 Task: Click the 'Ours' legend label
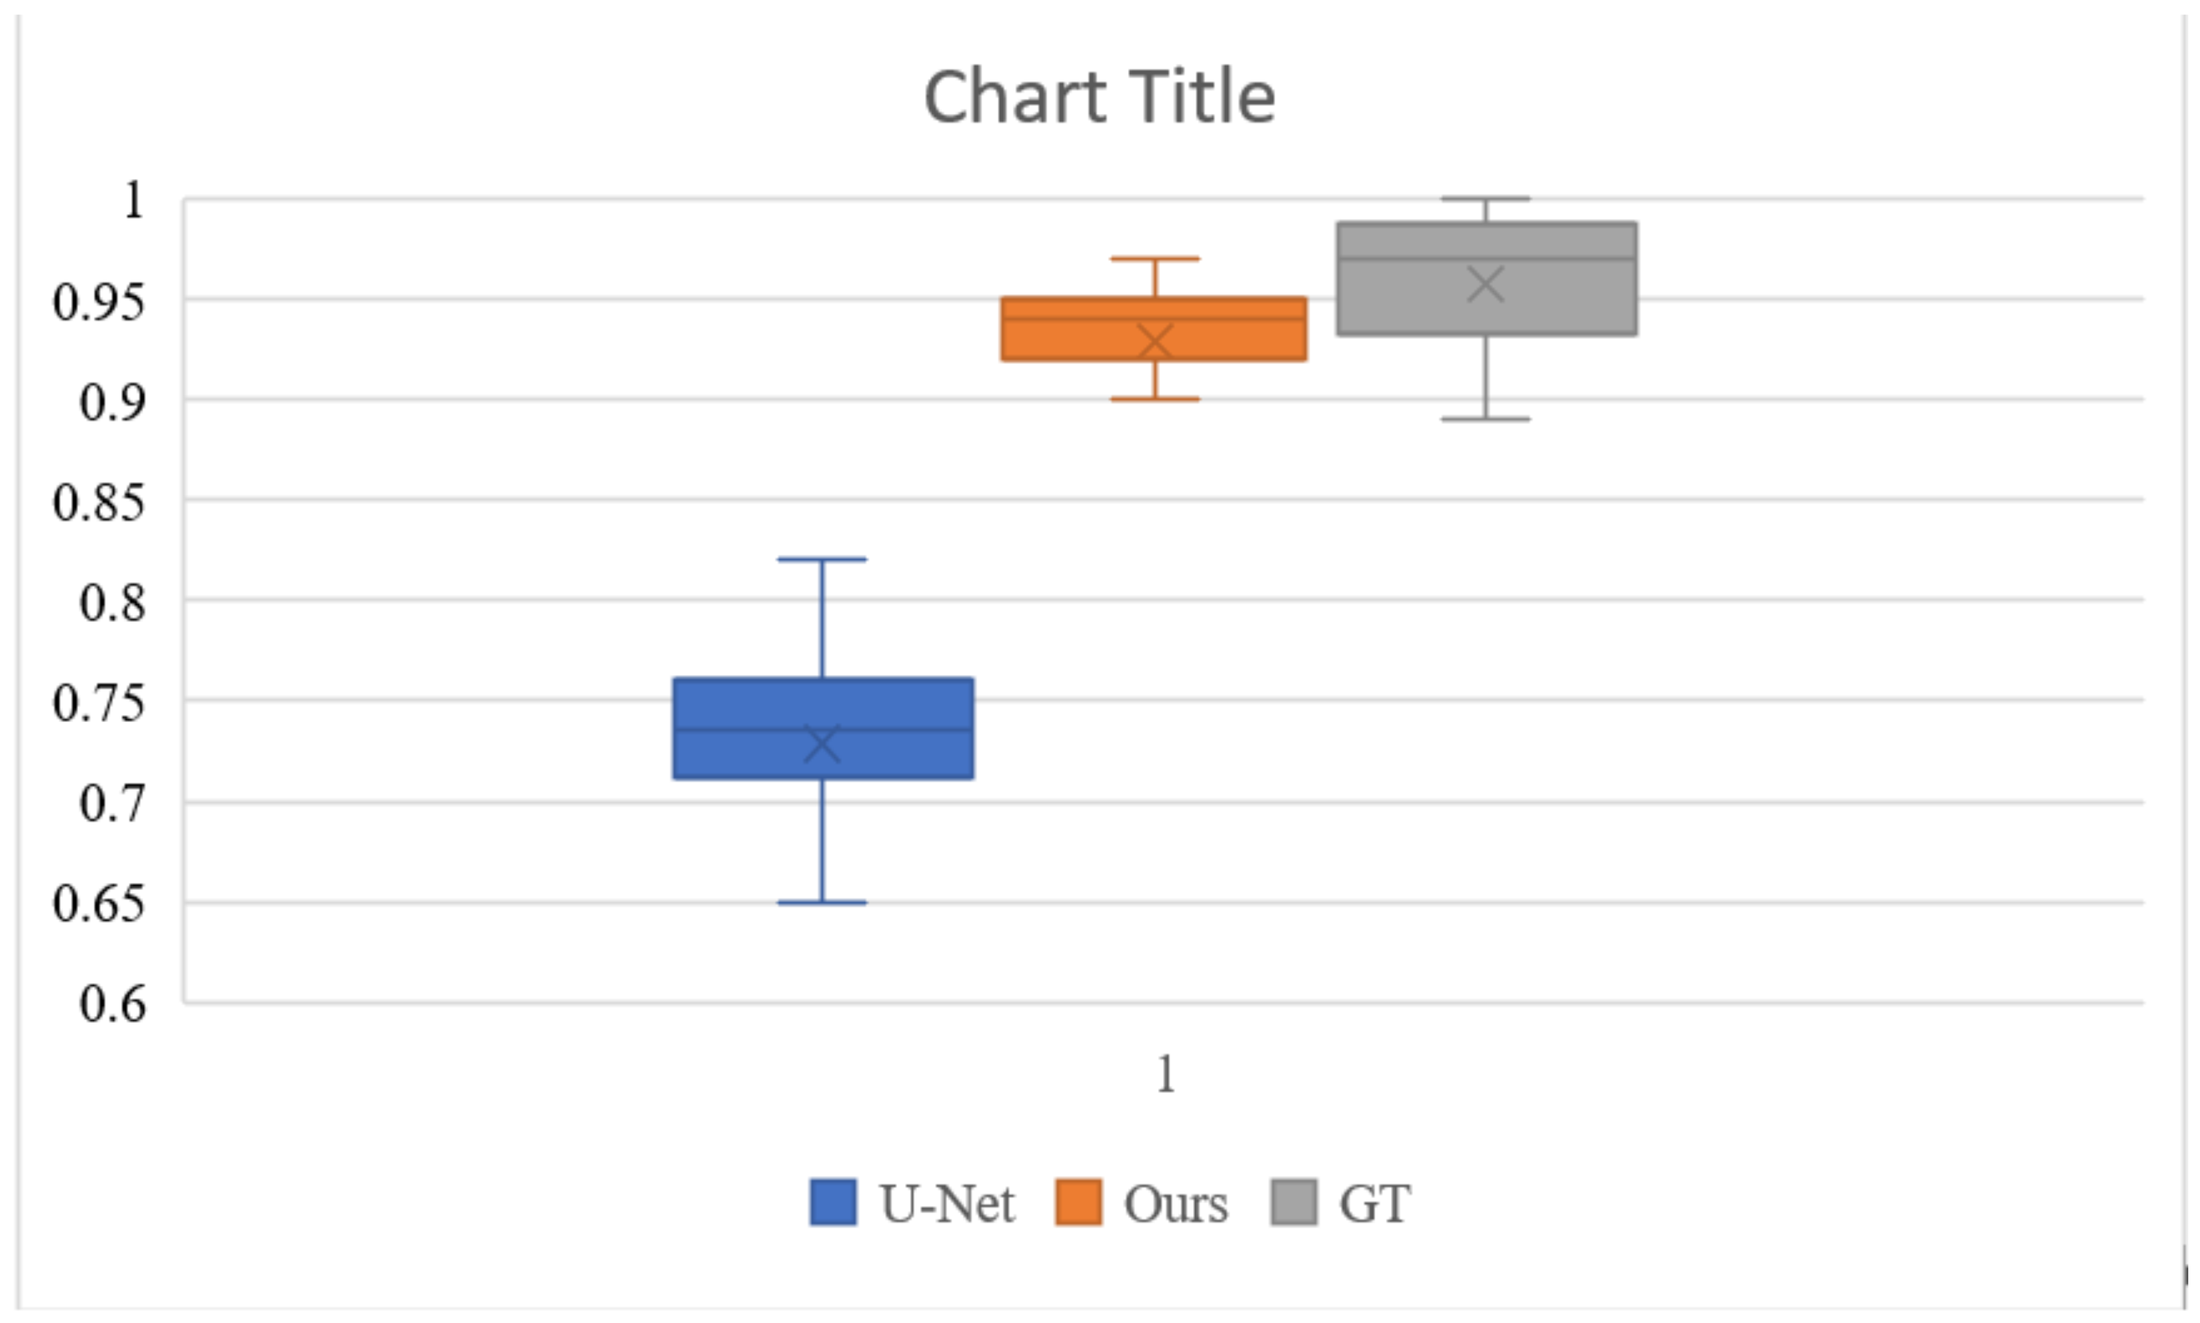tap(1176, 1204)
